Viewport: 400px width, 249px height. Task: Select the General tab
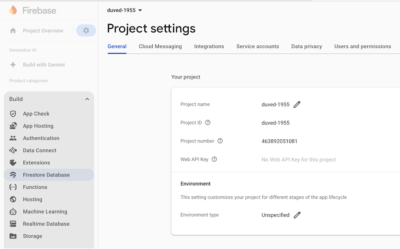click(117, 46)
